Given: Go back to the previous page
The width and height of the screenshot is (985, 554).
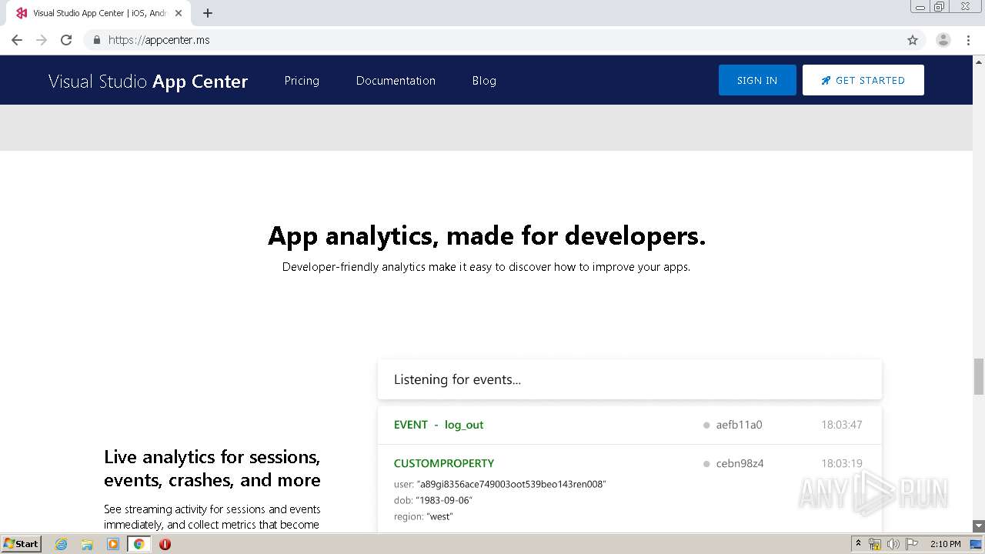Looking at the screenshot, I should click(x=17, y=40).
